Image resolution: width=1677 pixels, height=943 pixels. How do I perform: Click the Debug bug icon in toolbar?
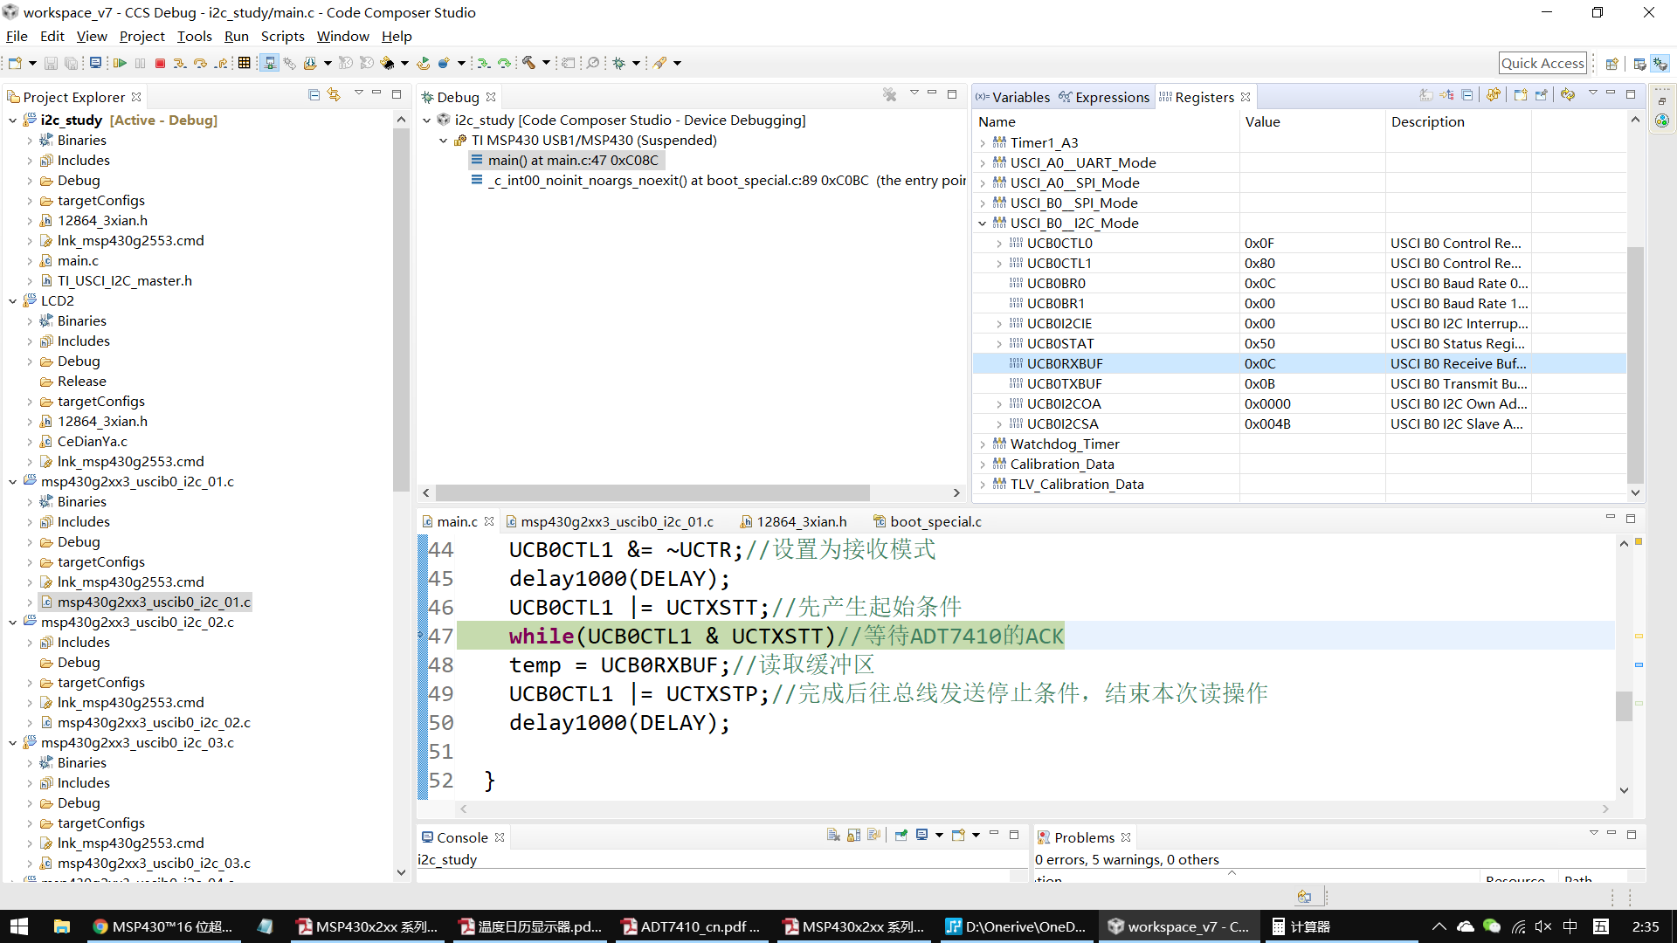618,63
